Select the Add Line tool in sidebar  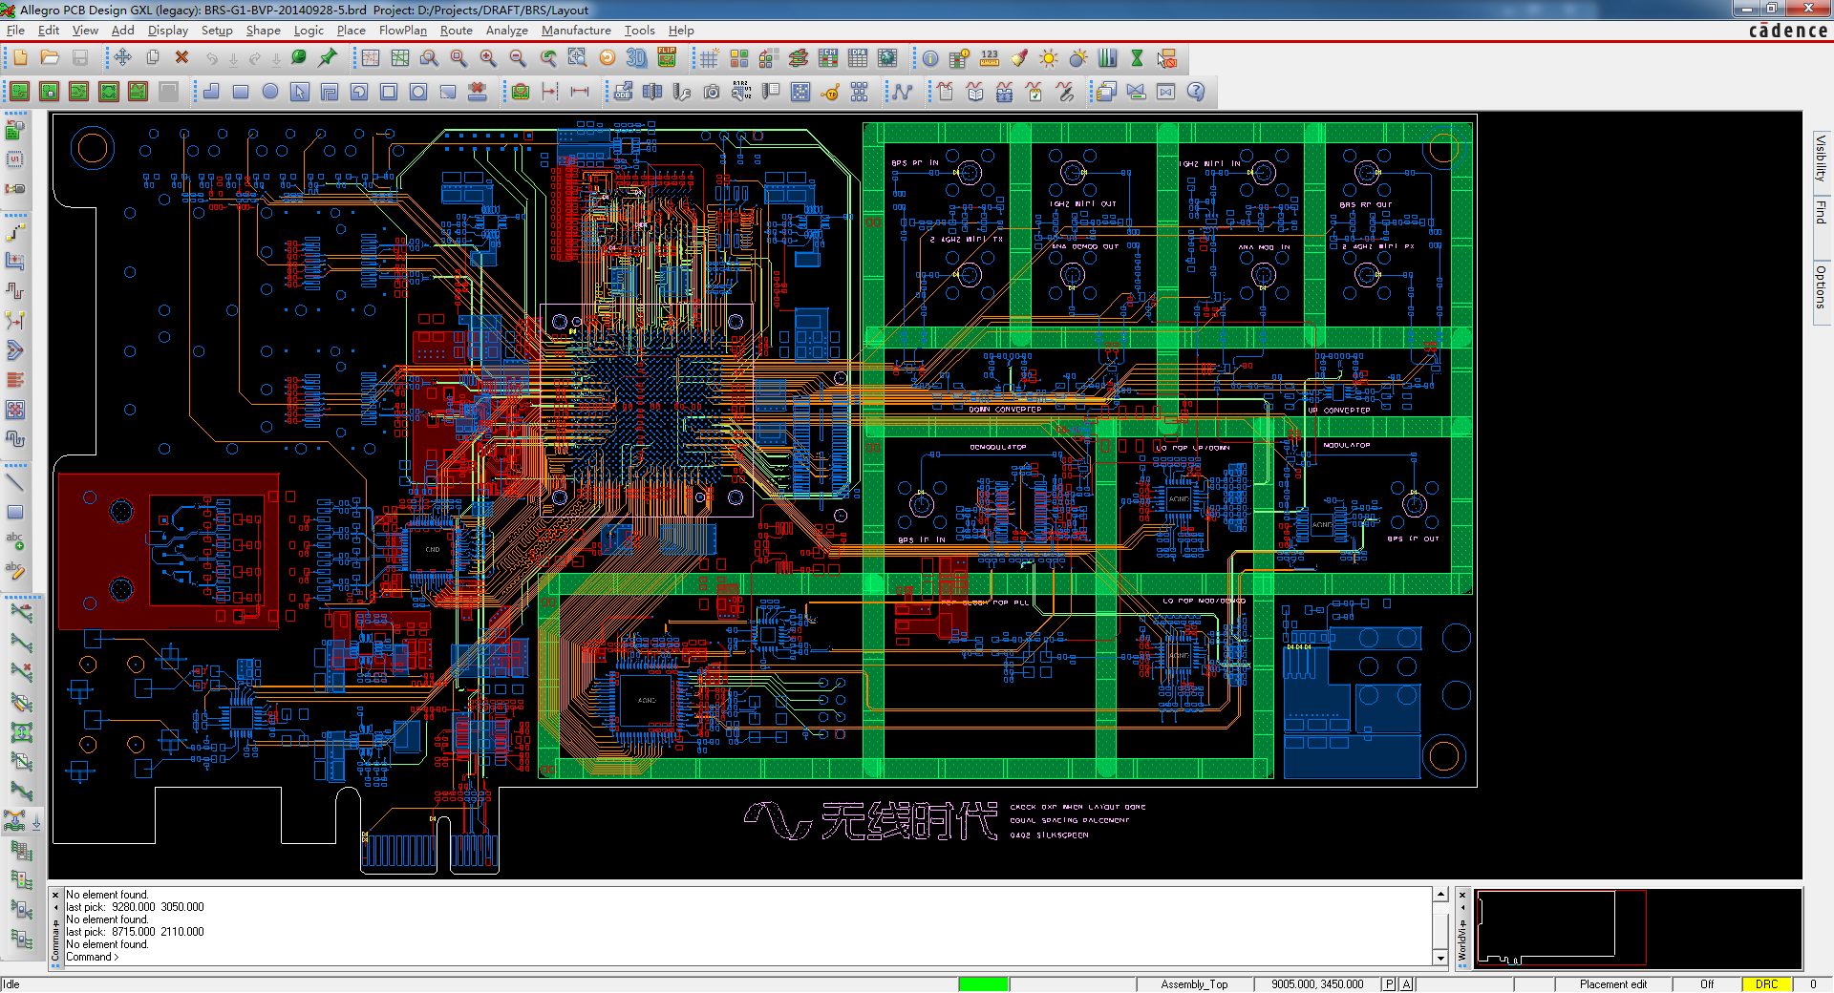click(x=14, y=482)
